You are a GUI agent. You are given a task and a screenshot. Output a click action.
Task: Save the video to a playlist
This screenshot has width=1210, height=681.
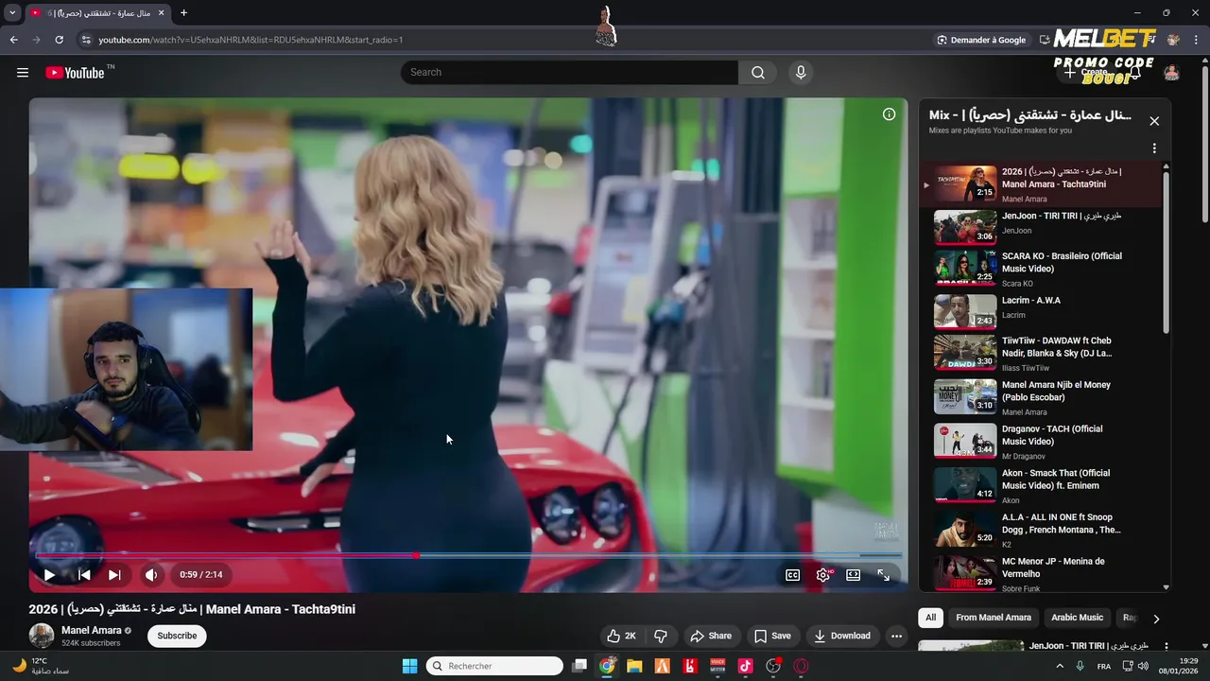pos(772,636)
